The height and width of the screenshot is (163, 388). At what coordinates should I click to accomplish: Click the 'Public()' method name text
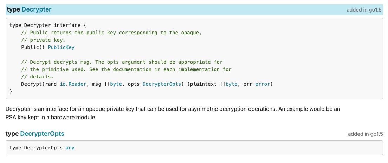point(33,47)
